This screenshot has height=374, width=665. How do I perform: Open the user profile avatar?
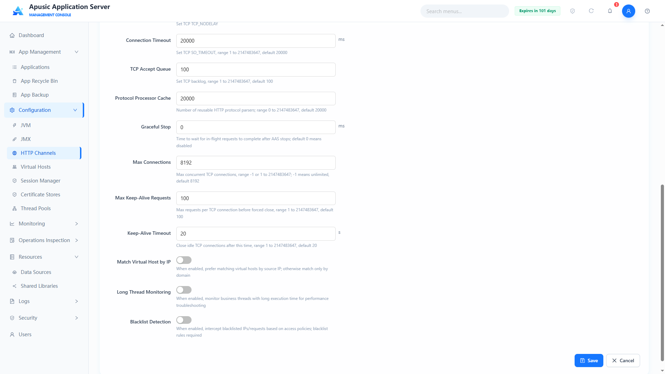628,11
